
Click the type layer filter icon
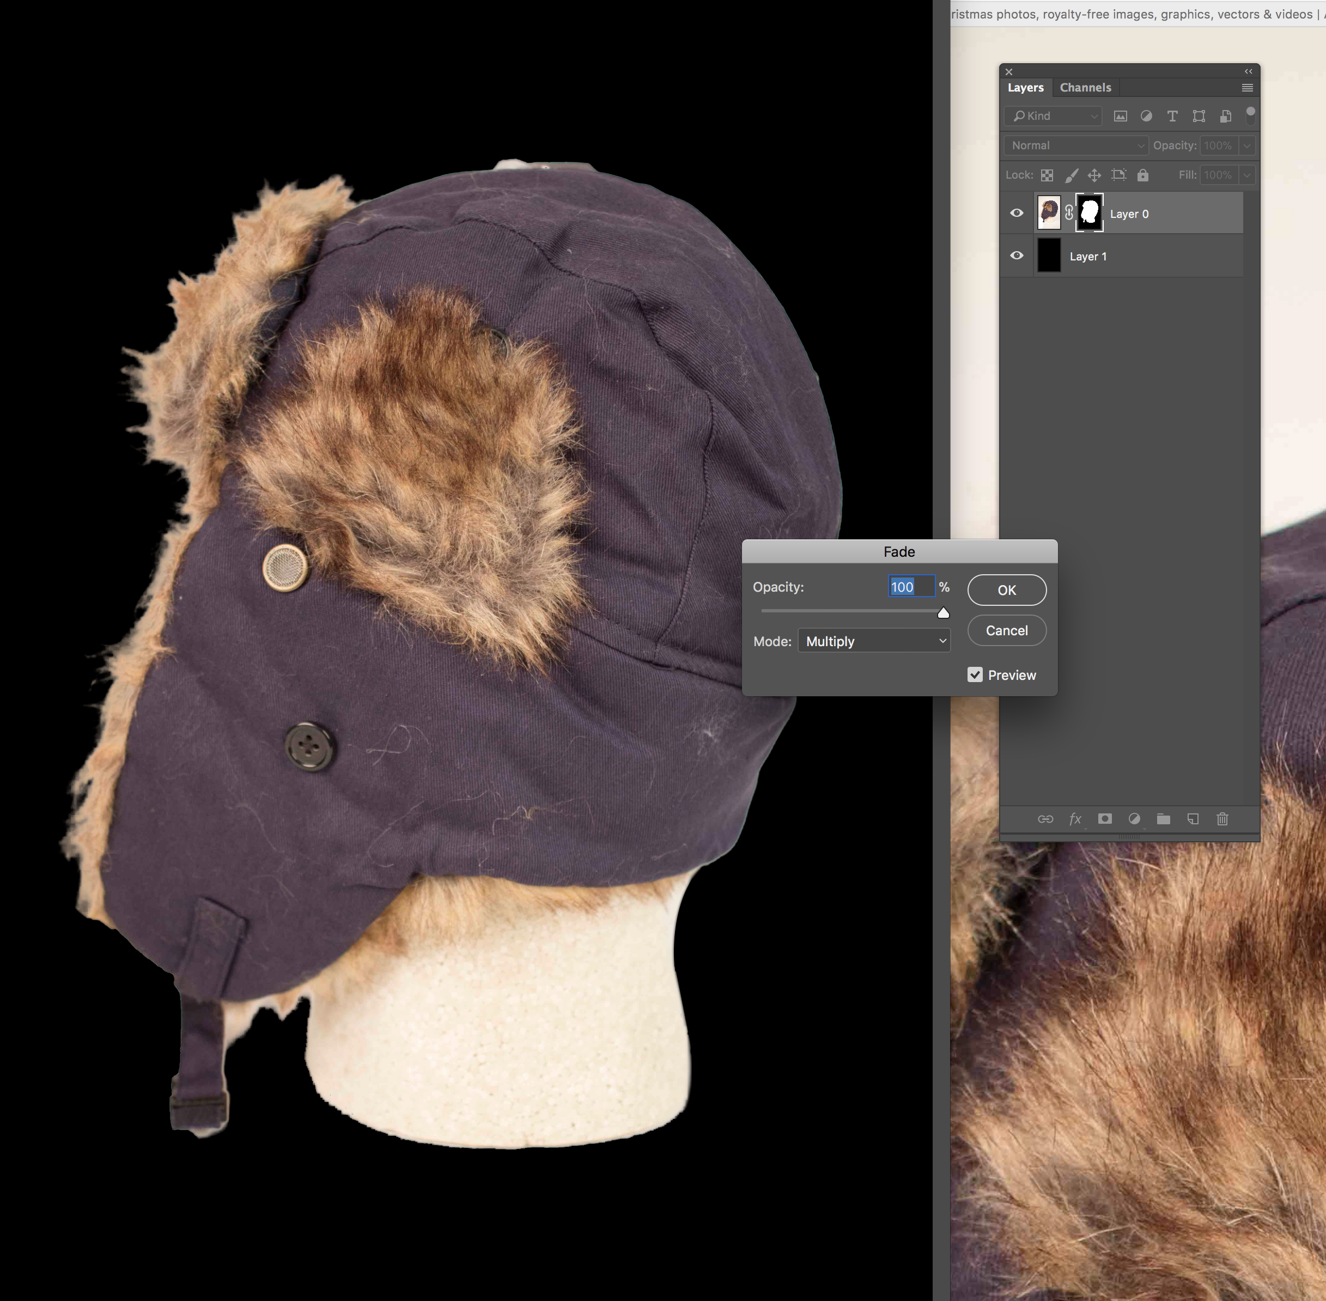(1172, 116)
